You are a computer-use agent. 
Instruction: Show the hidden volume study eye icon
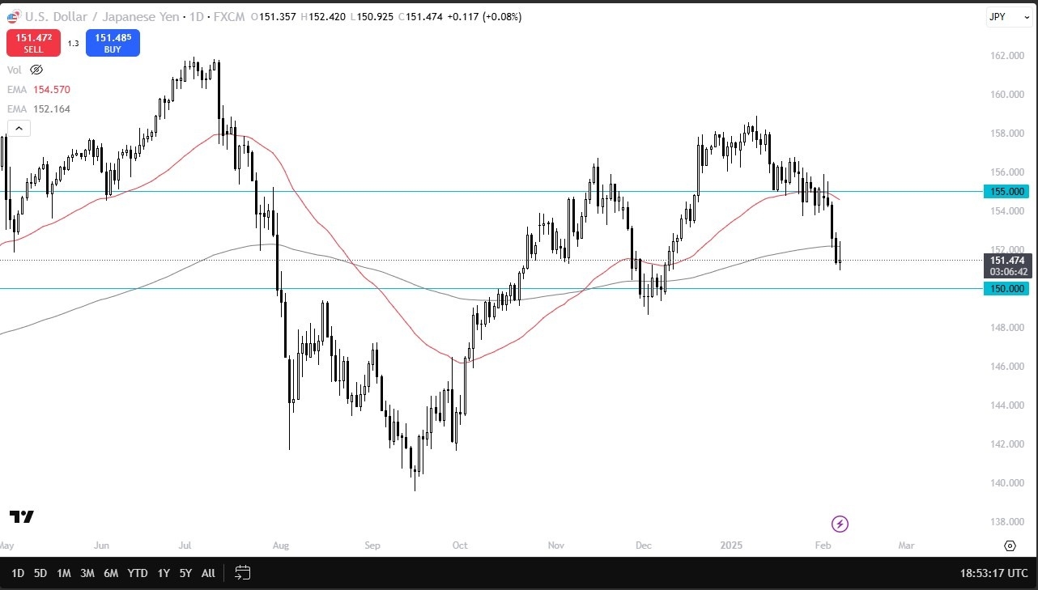[x=36, y=70]
